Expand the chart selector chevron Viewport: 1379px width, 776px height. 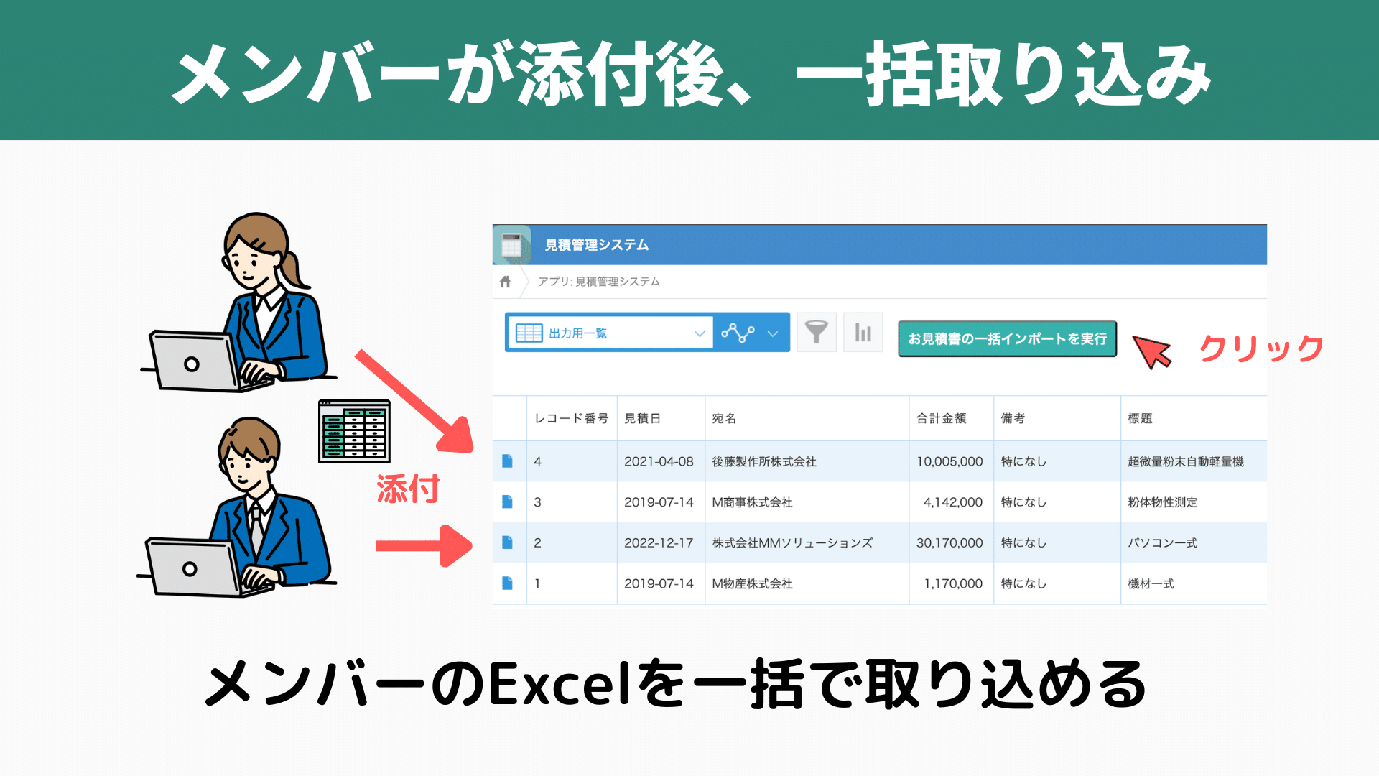pyautogui.click(x=773, y=333)
